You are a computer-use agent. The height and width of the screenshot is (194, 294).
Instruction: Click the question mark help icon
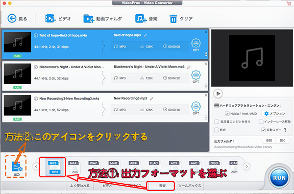[x=285, y=130]
